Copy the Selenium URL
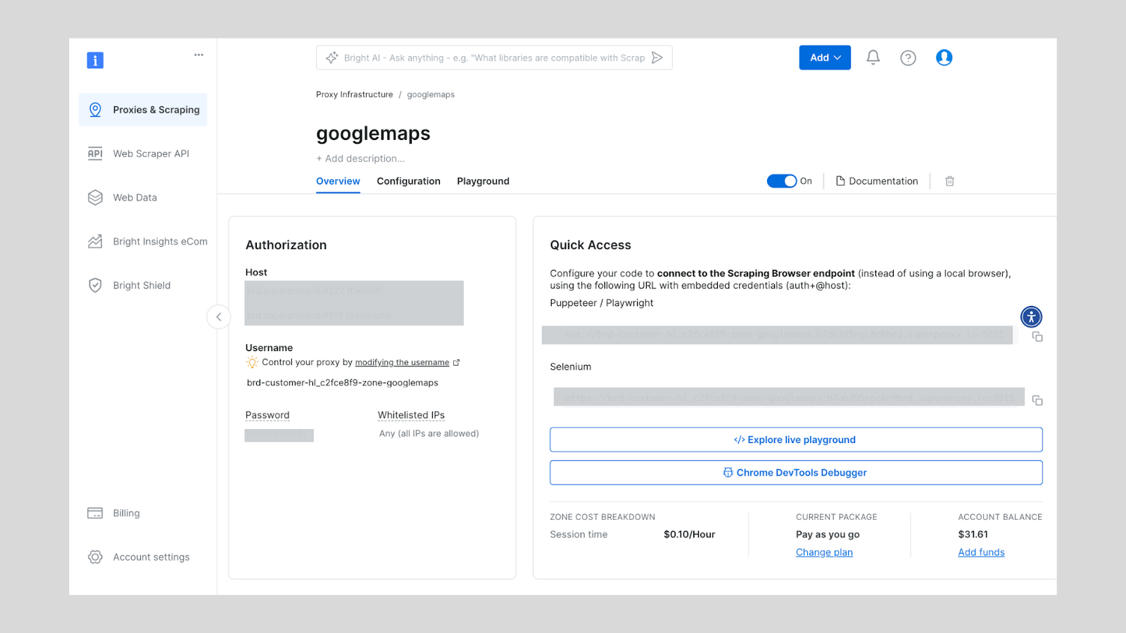The width and height of the screenshot is (1126, 633). [x=1037, y=400]
